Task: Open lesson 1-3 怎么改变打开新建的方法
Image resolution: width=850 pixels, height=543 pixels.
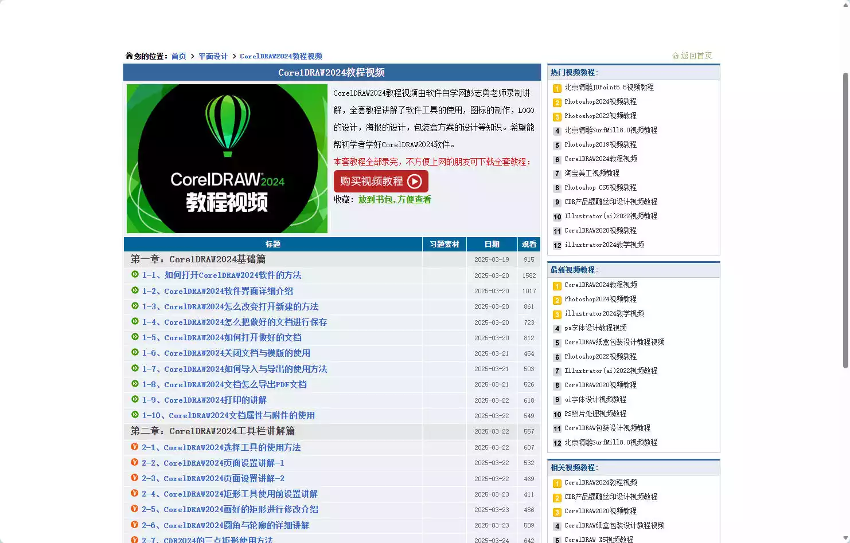Action: [230, 306]
